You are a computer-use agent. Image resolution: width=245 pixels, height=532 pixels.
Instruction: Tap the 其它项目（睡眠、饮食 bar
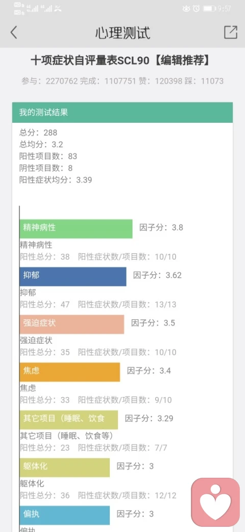pos(69,419)
